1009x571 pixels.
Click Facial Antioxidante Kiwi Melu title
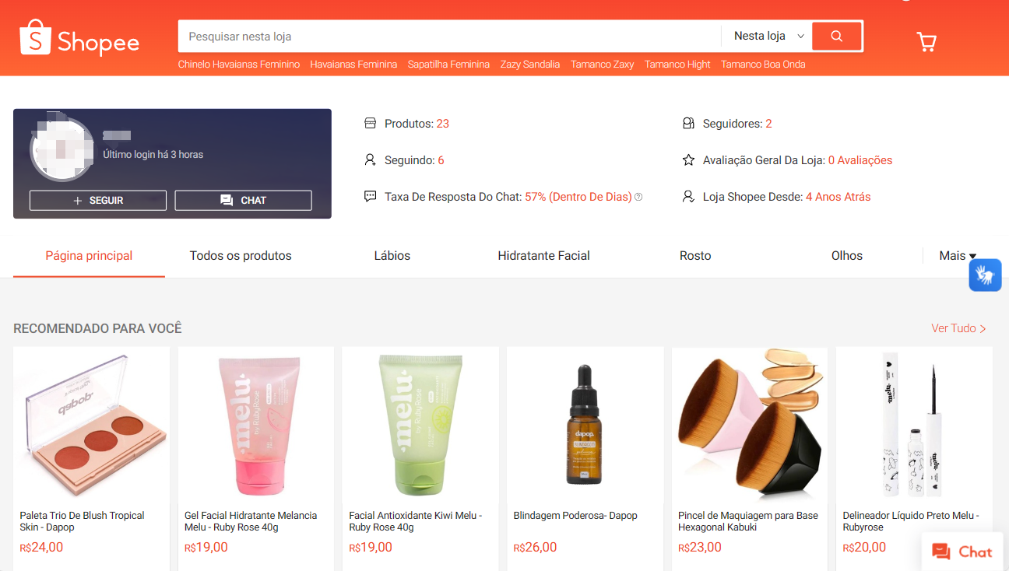pyautogui.click(x=416, y=521)
